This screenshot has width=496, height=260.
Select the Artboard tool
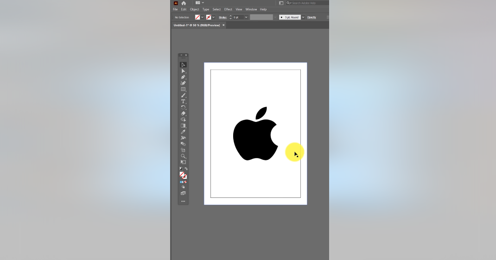[183, 150]
